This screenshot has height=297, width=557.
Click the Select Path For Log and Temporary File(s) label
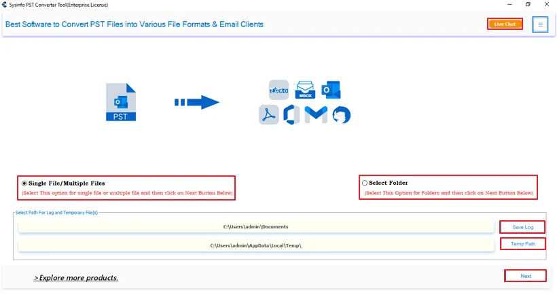coord(56,213)
